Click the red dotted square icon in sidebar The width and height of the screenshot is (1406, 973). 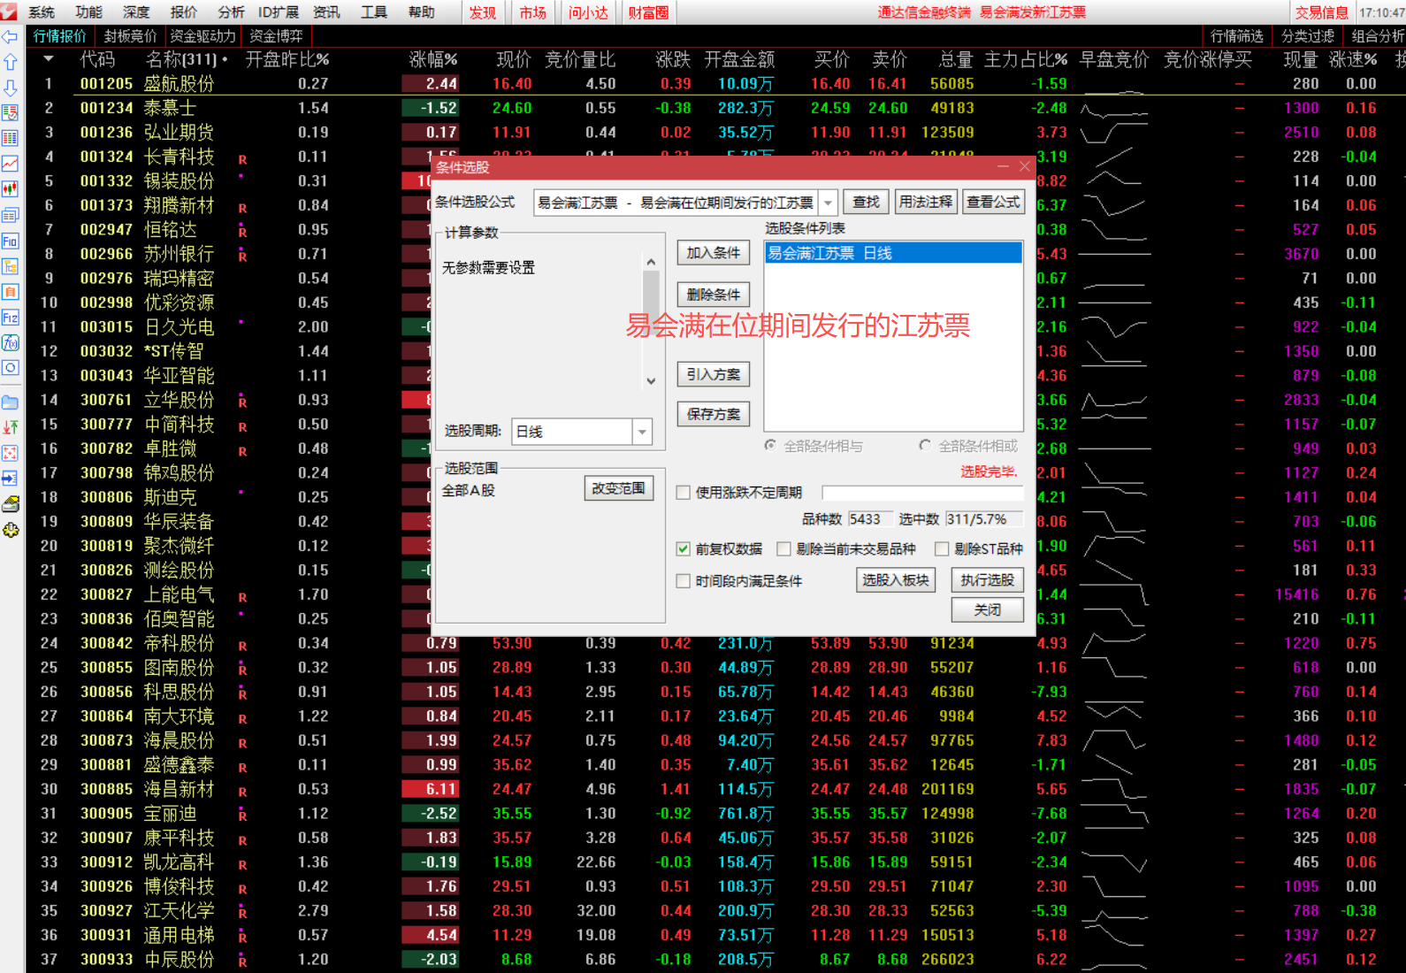(x=11, y=453)
